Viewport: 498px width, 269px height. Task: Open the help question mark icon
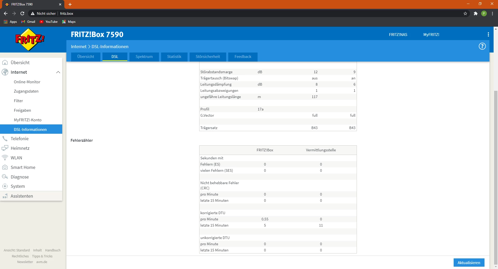click(x=482, y=46)
